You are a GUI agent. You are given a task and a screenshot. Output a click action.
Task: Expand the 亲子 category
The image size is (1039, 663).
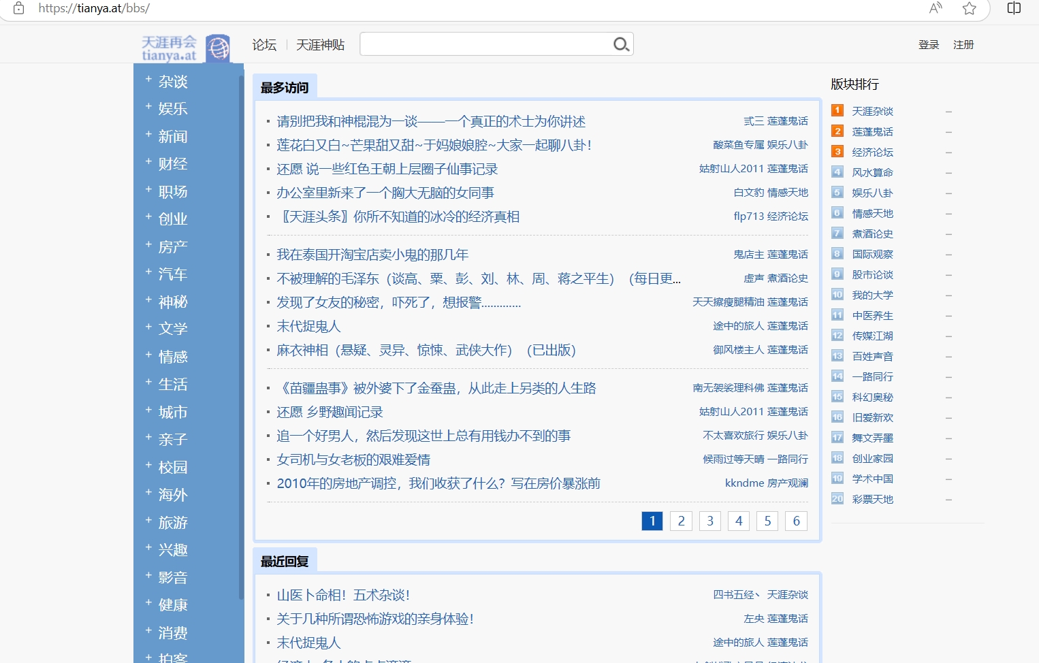click(x=173, y=440)
